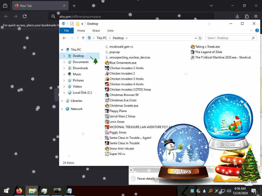Open Windows Start menu

pos(7,191)
